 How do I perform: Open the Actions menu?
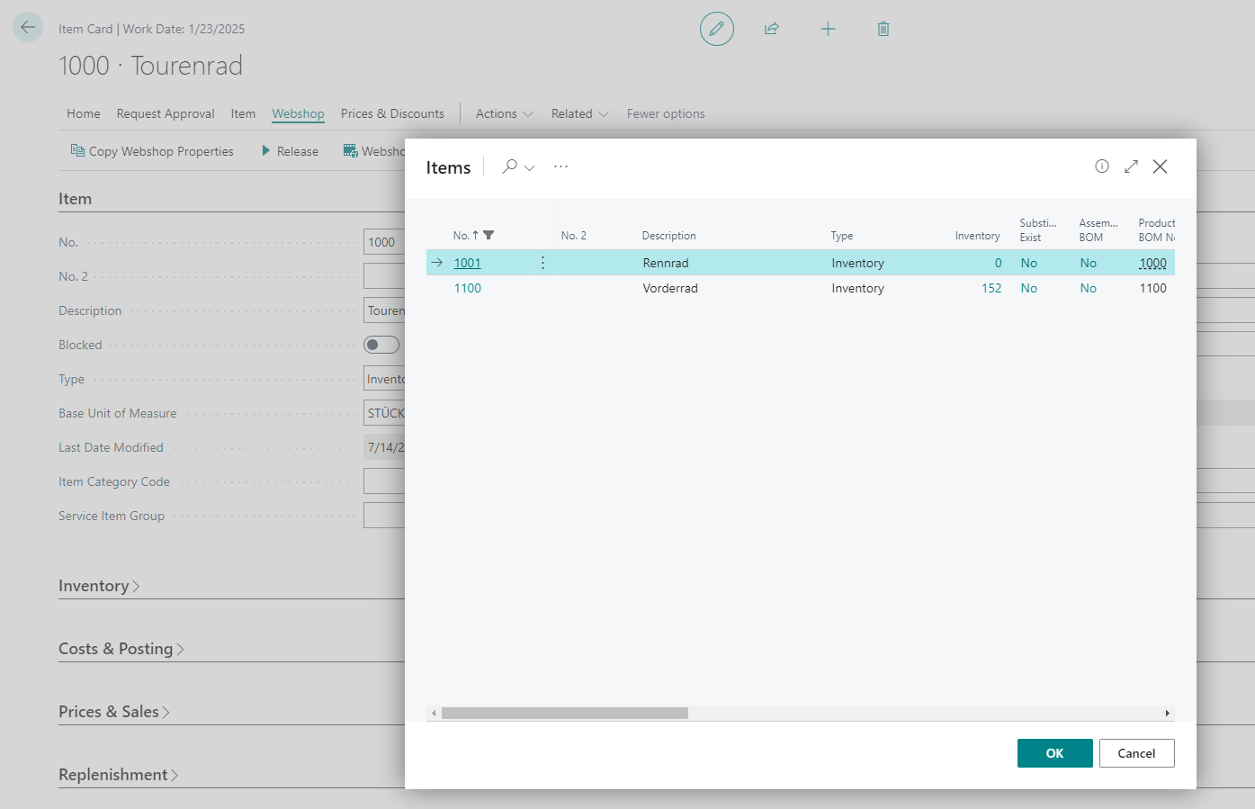tap(504, 113)
